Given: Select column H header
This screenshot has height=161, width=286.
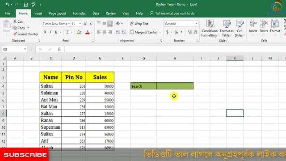Looking at the screenshot, I should click(175, 58).
